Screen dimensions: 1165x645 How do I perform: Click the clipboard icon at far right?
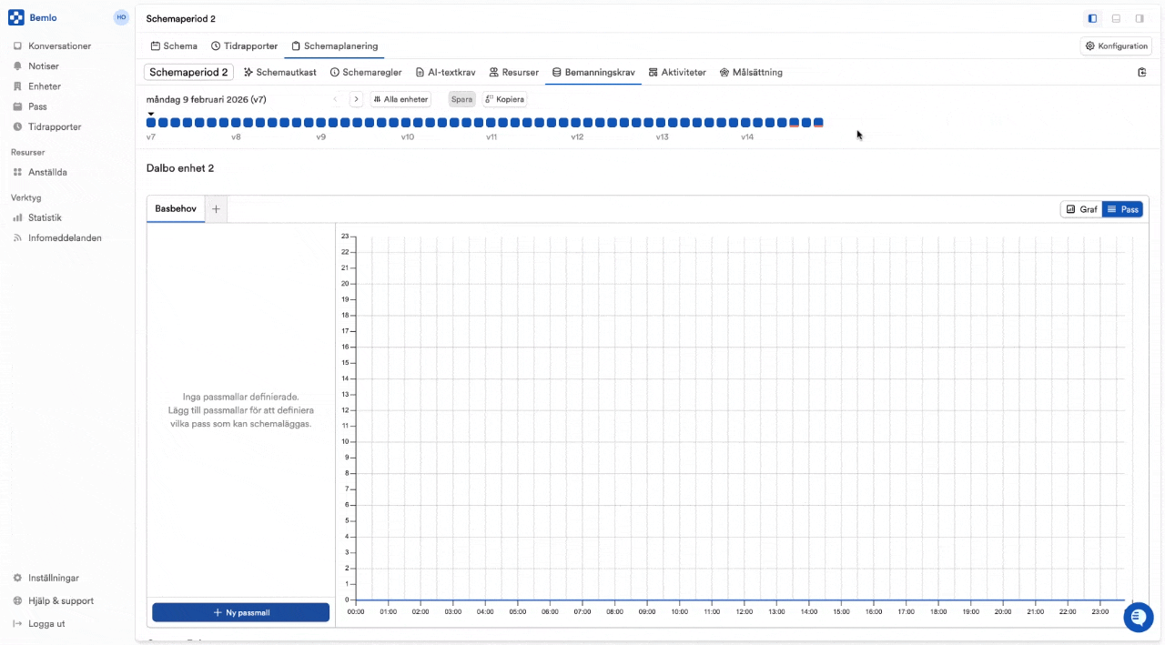[x=1142, y=72]
